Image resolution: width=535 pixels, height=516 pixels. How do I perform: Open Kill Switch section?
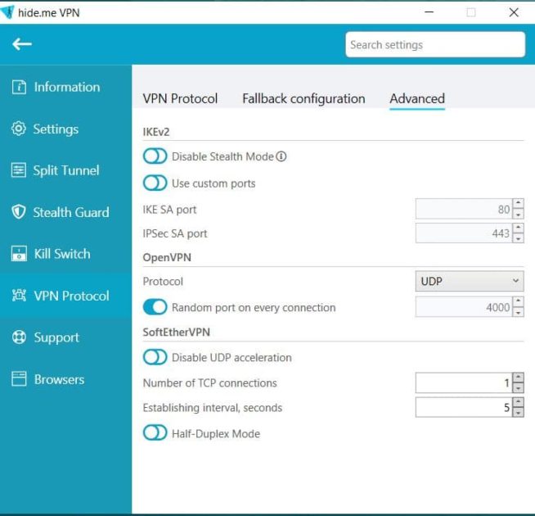point(65,254)
